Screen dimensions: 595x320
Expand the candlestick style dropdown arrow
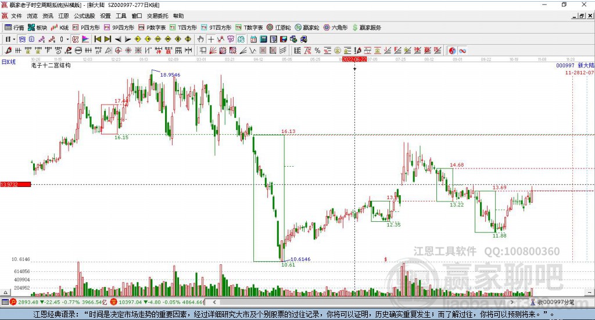(x=67, y=39)
